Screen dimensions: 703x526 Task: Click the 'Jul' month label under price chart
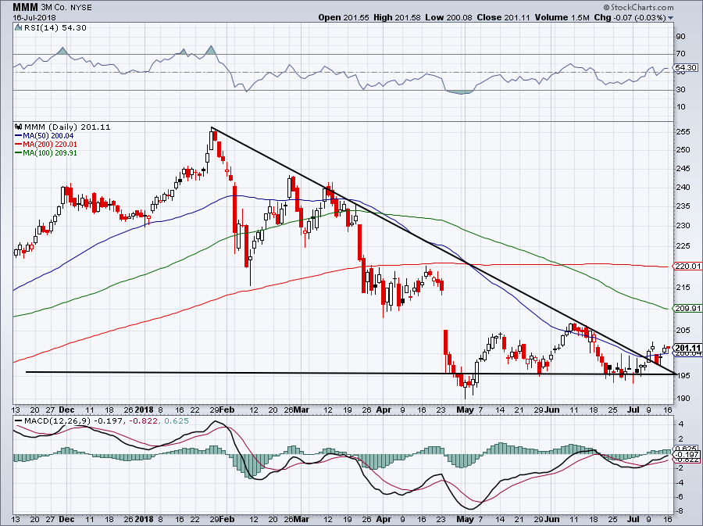point(633,410)
